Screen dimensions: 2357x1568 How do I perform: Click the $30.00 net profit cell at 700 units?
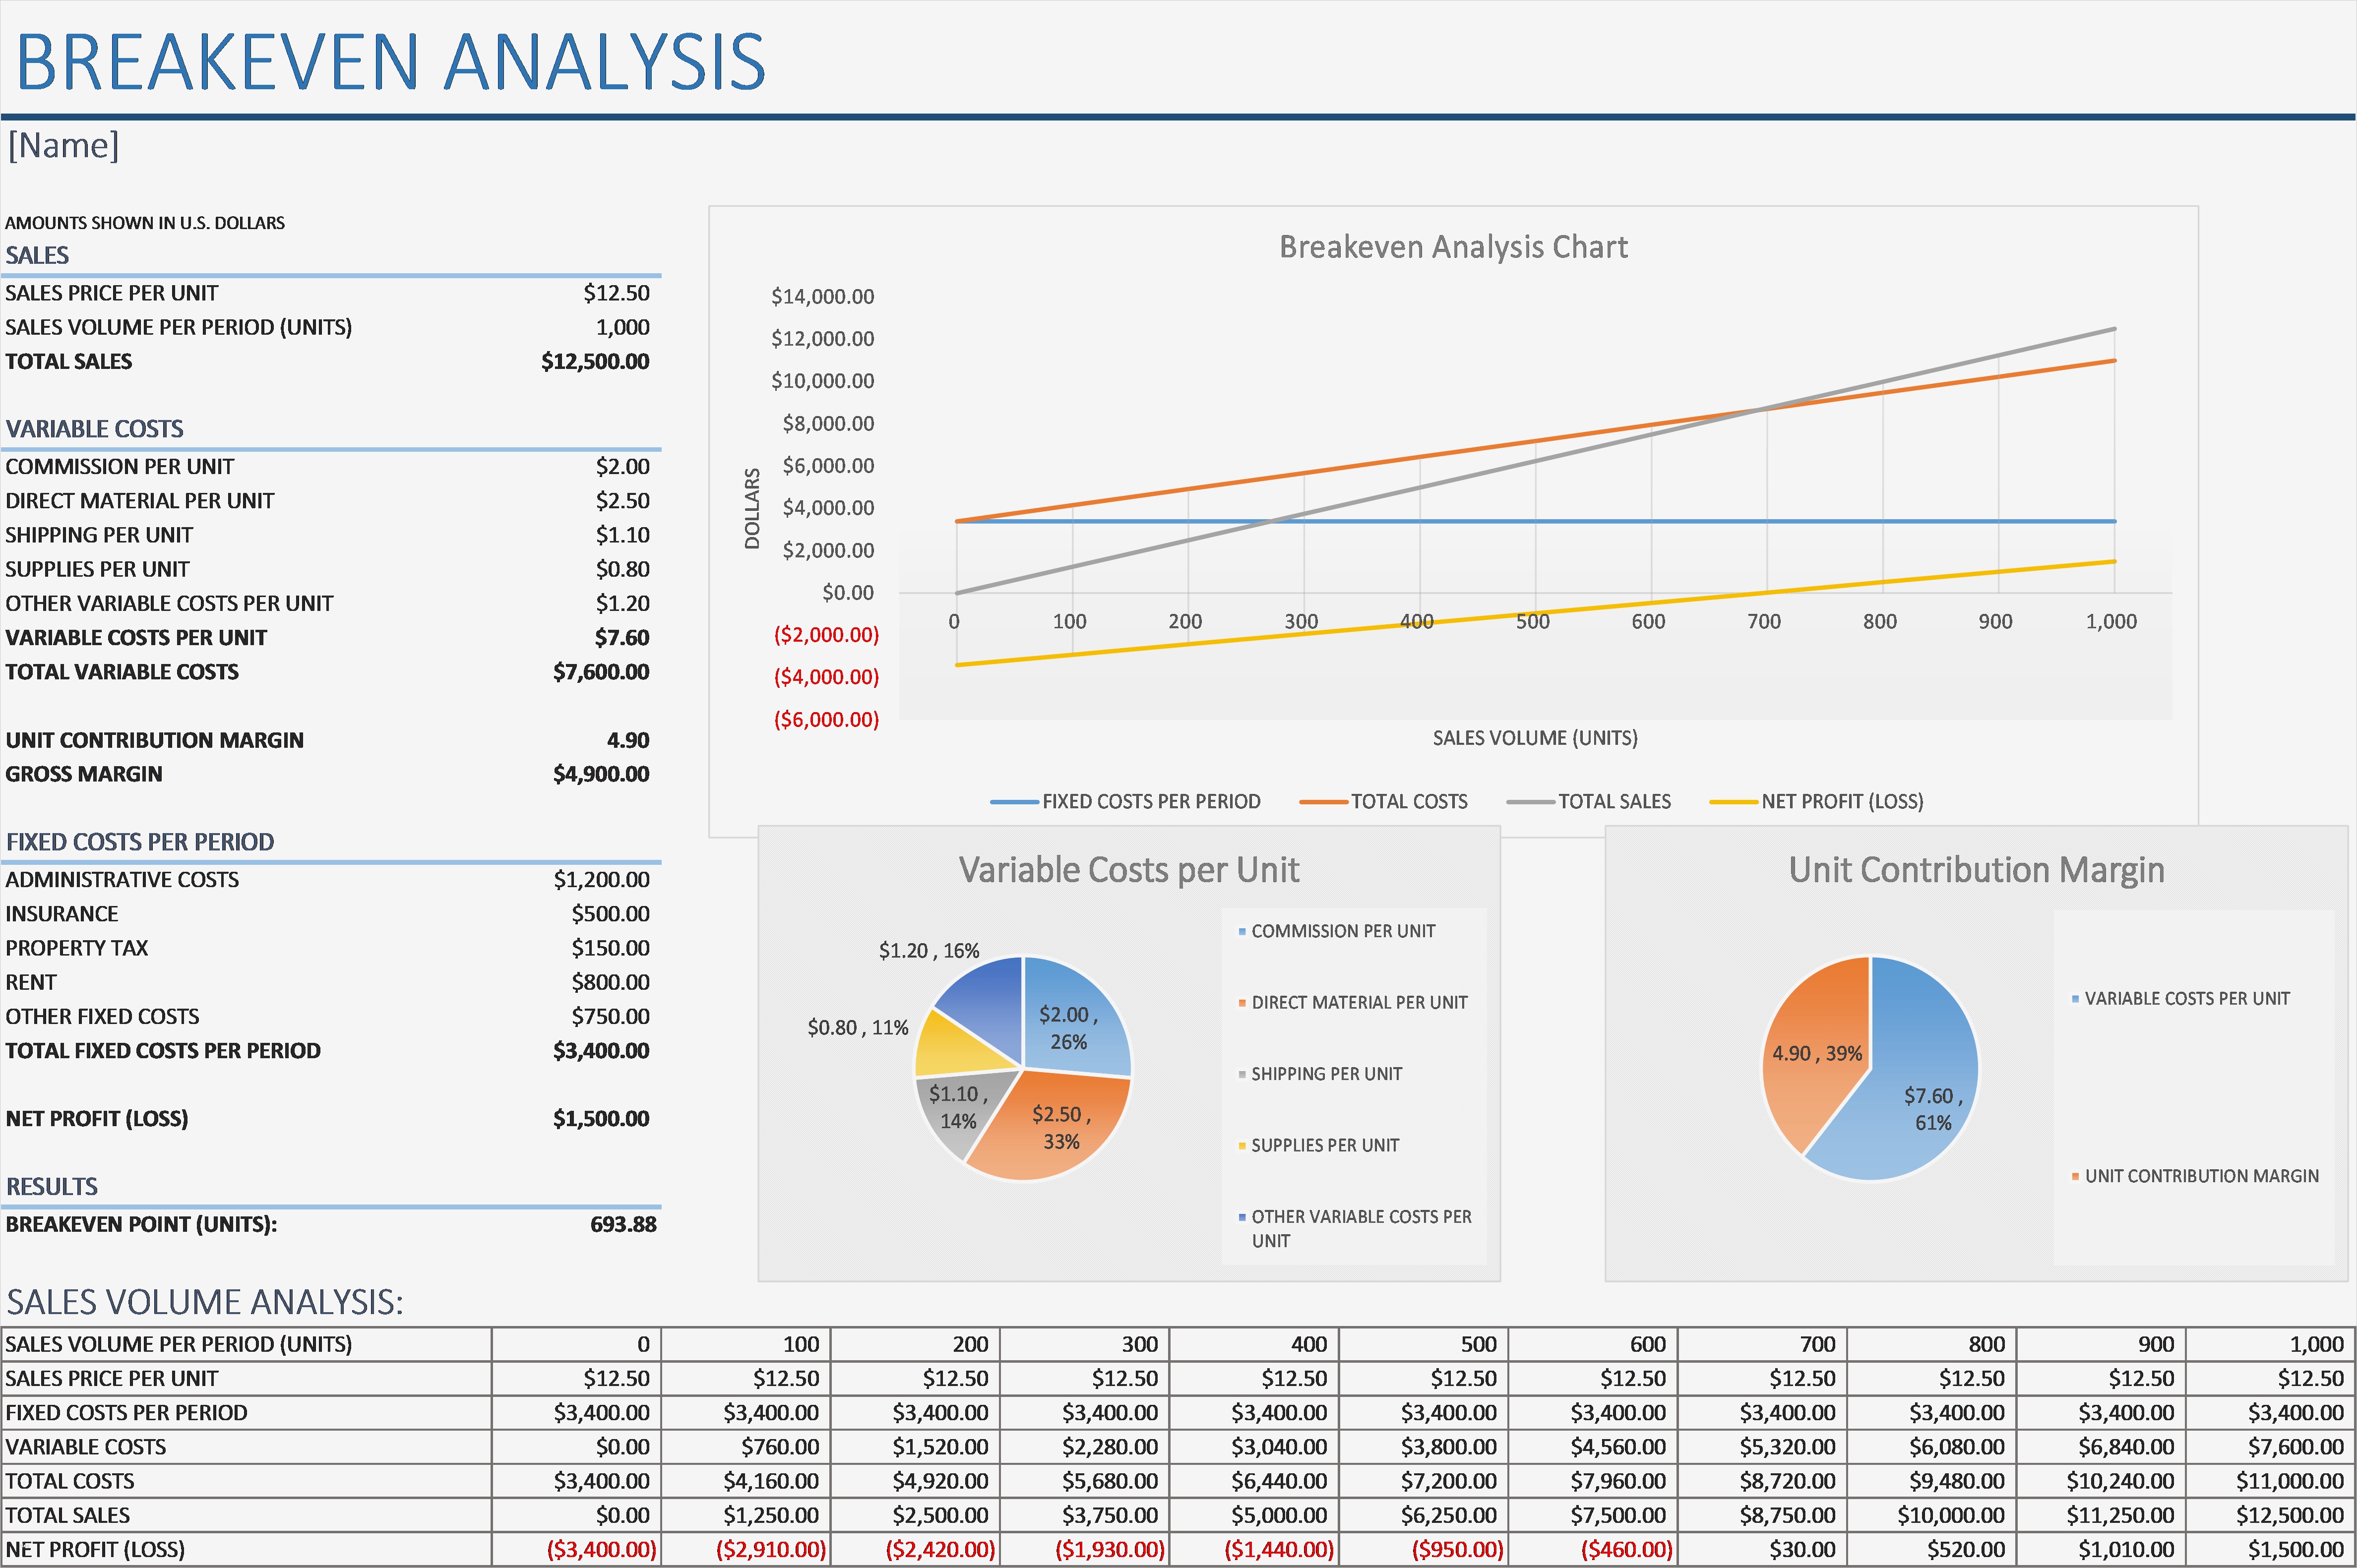point(1802,1549)
